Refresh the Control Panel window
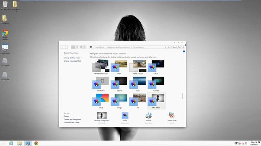This screenshot has width=261, height=146. pyautogui.click(x=168, y=47)
